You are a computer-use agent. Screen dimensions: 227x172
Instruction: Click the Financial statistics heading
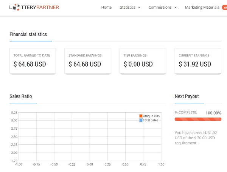pos(28,34)
